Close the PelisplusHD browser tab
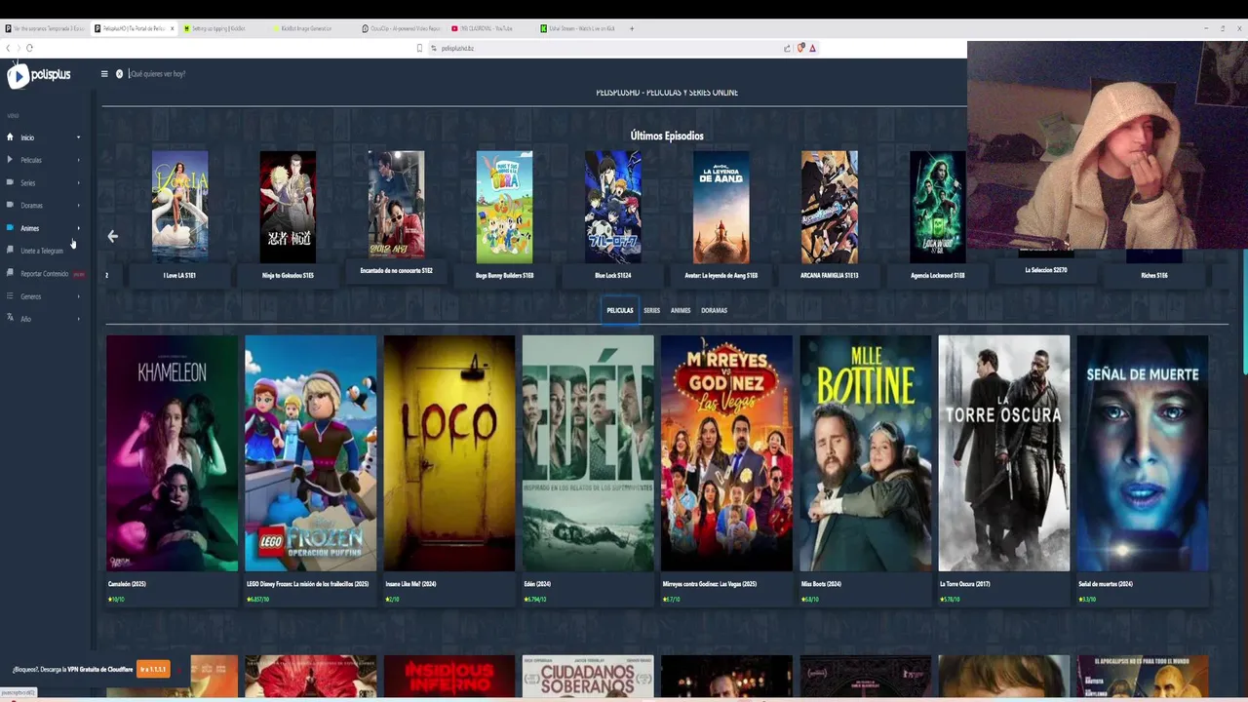The width and height of the screenshot is (1248, 702). [173, 28]
